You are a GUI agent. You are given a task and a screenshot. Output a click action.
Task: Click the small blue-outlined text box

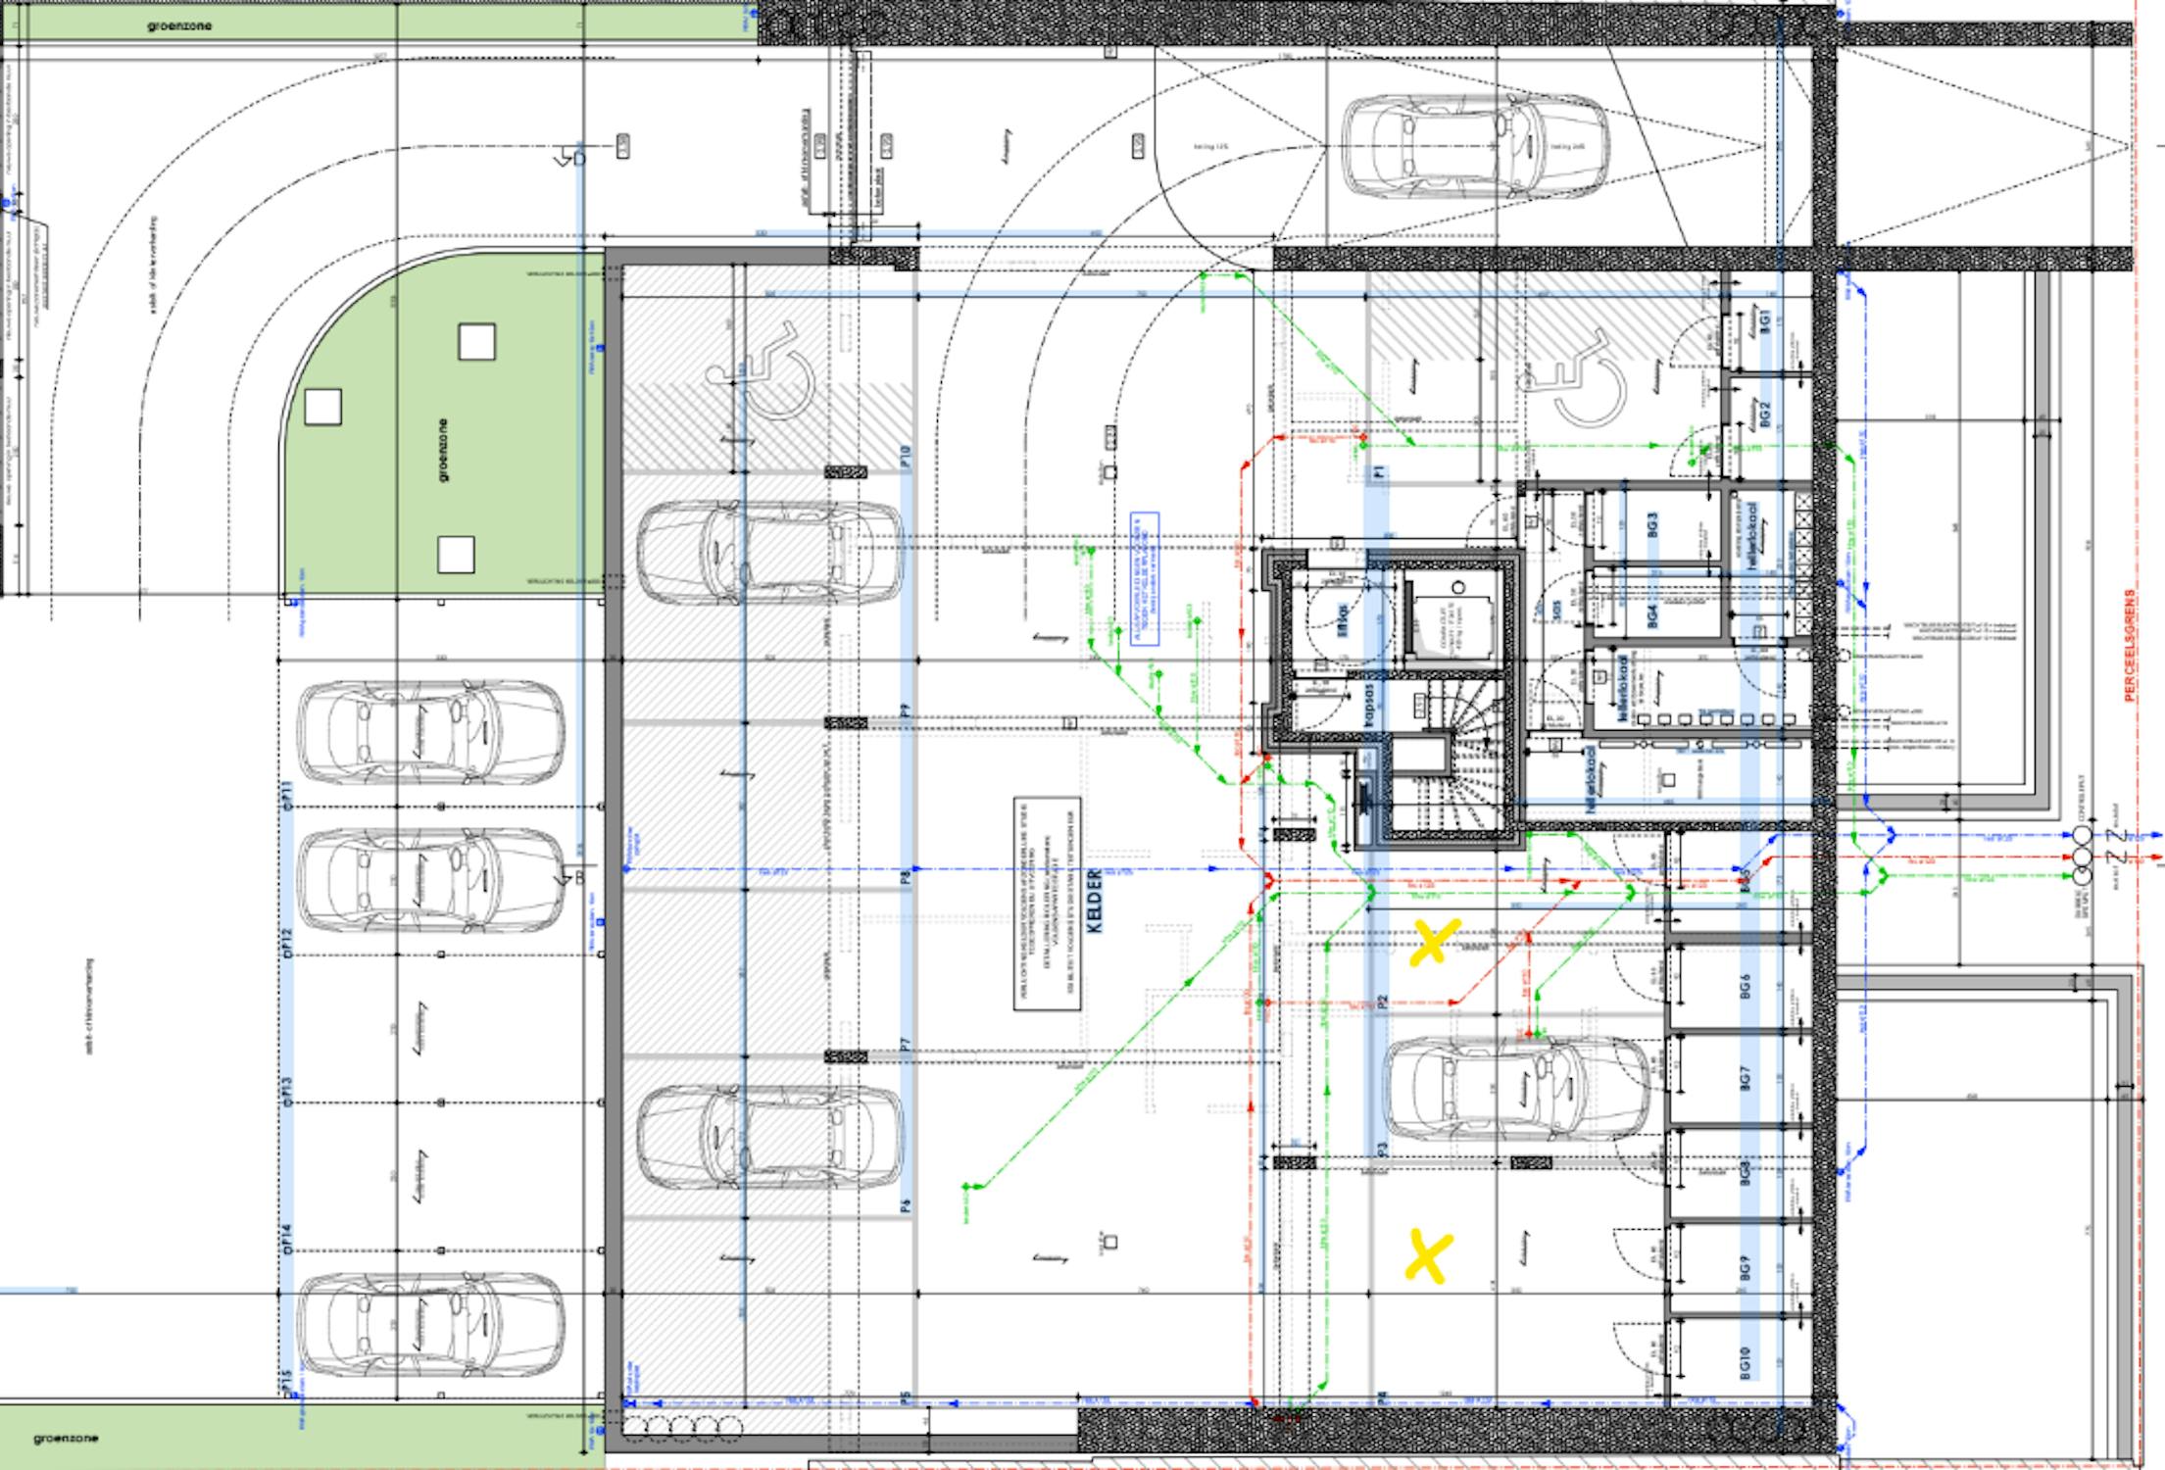click(1145, 579)
